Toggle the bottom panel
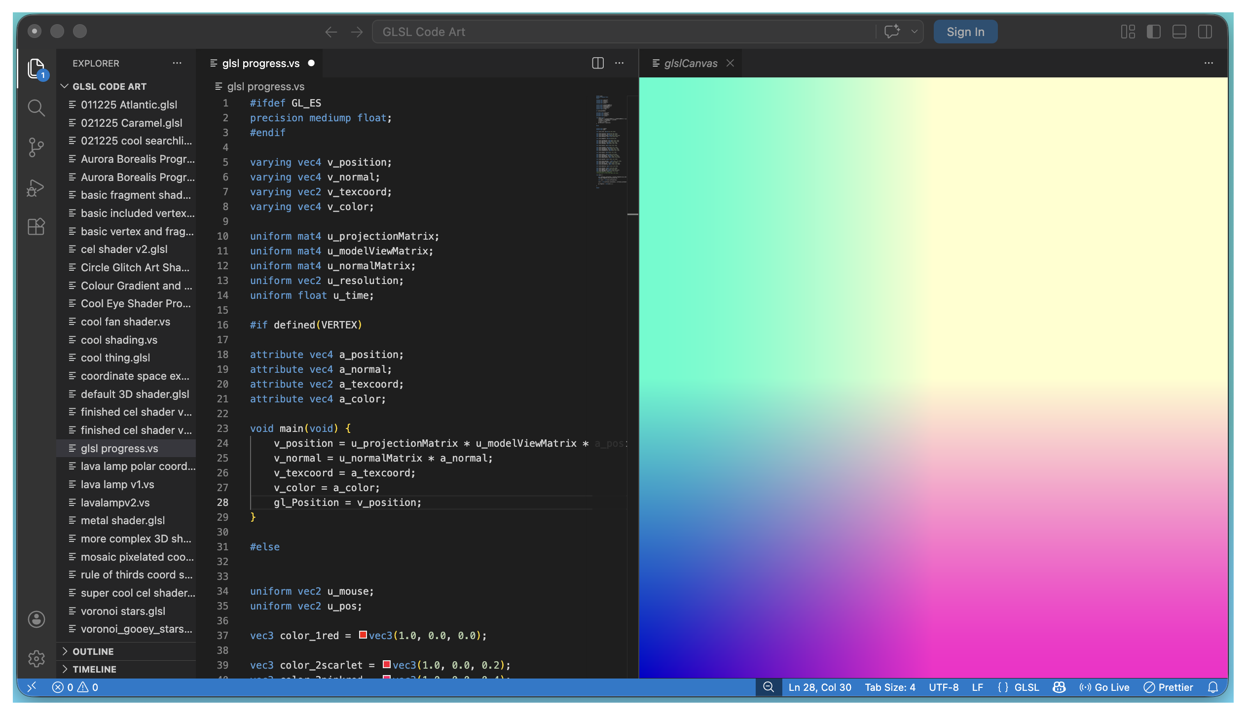Screen dimensions: 1246x715 pyautogui.click(x=1179, y=32)
